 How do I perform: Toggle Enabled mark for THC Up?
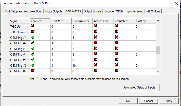click(33, 26)
